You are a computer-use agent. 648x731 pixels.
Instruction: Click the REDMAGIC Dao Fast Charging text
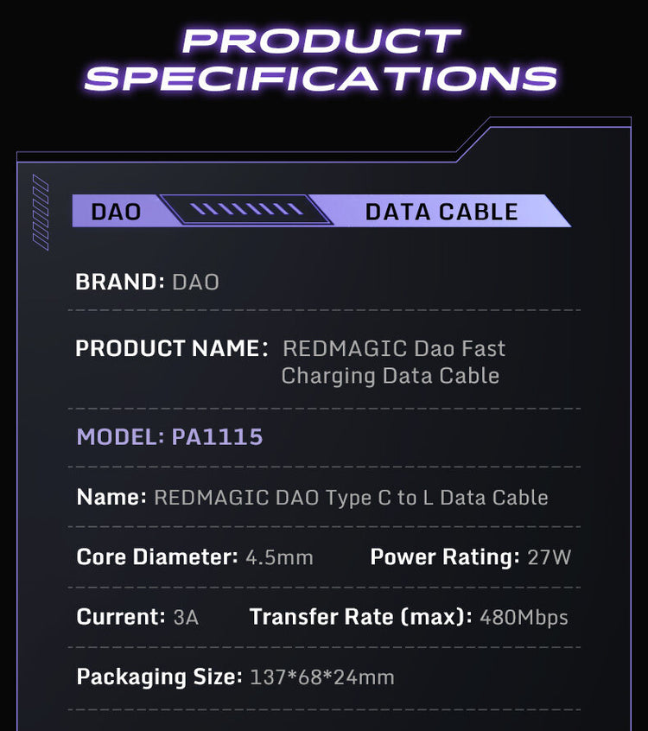(x=393, y=362)
